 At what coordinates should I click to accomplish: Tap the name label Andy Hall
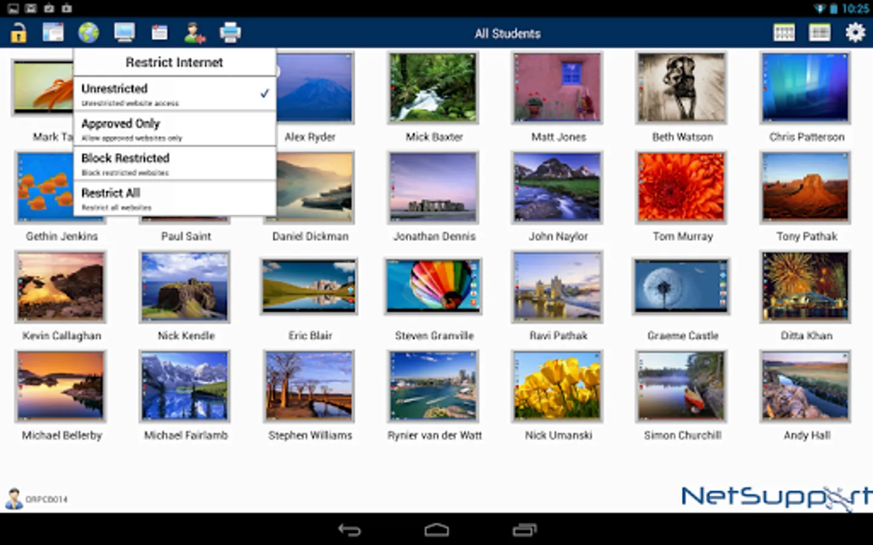pos(806,435)
